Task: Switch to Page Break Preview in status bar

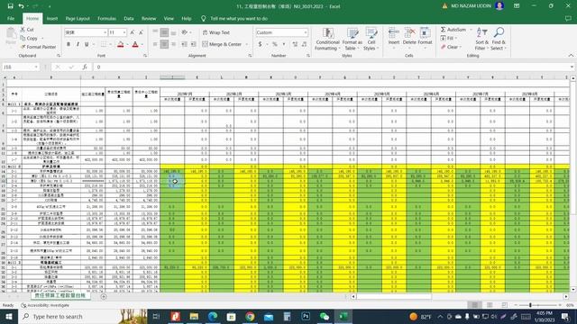Action: pyautogui.click(x=505, y=305)
